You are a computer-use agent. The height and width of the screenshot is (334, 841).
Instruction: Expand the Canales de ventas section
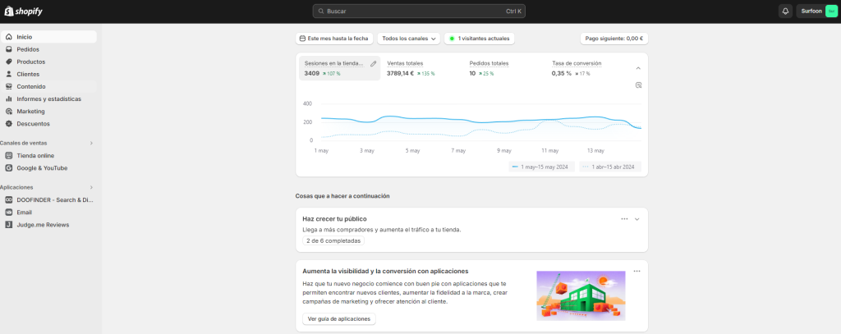[91, 143]
